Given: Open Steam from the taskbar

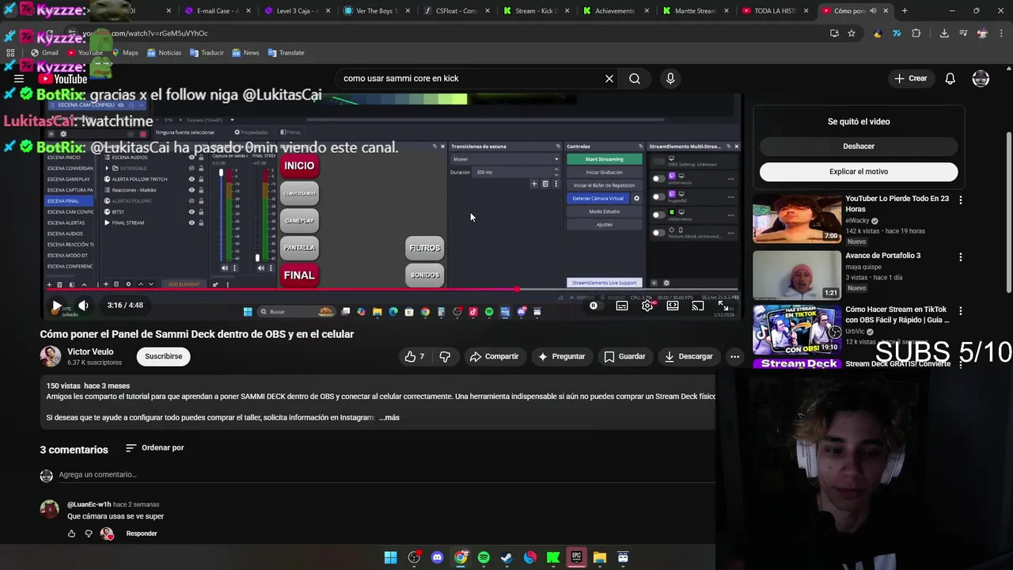Looking at the screenshot, I should click(x=506, y=557).
